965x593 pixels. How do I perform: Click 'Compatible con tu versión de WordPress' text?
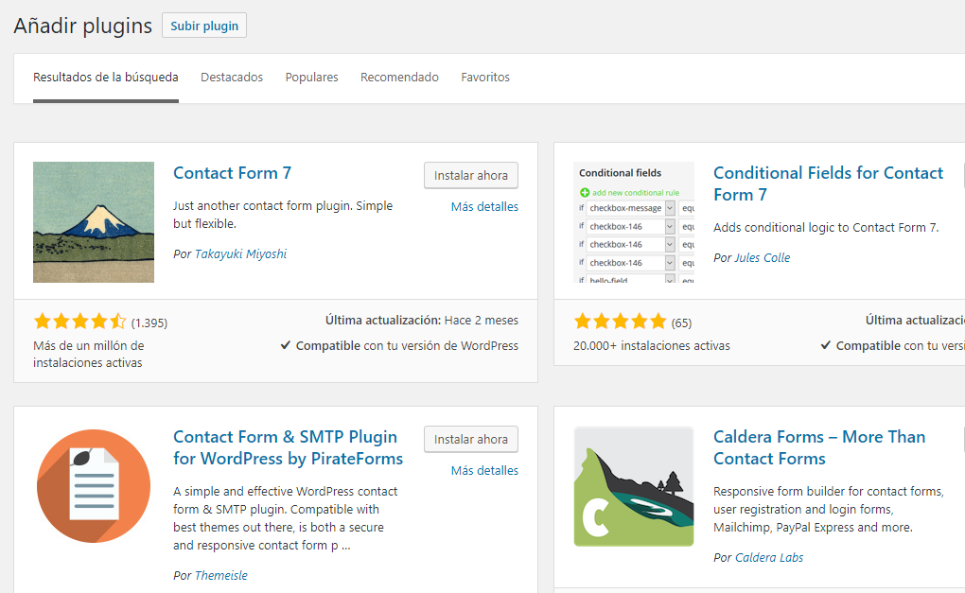tap(407, 346)
